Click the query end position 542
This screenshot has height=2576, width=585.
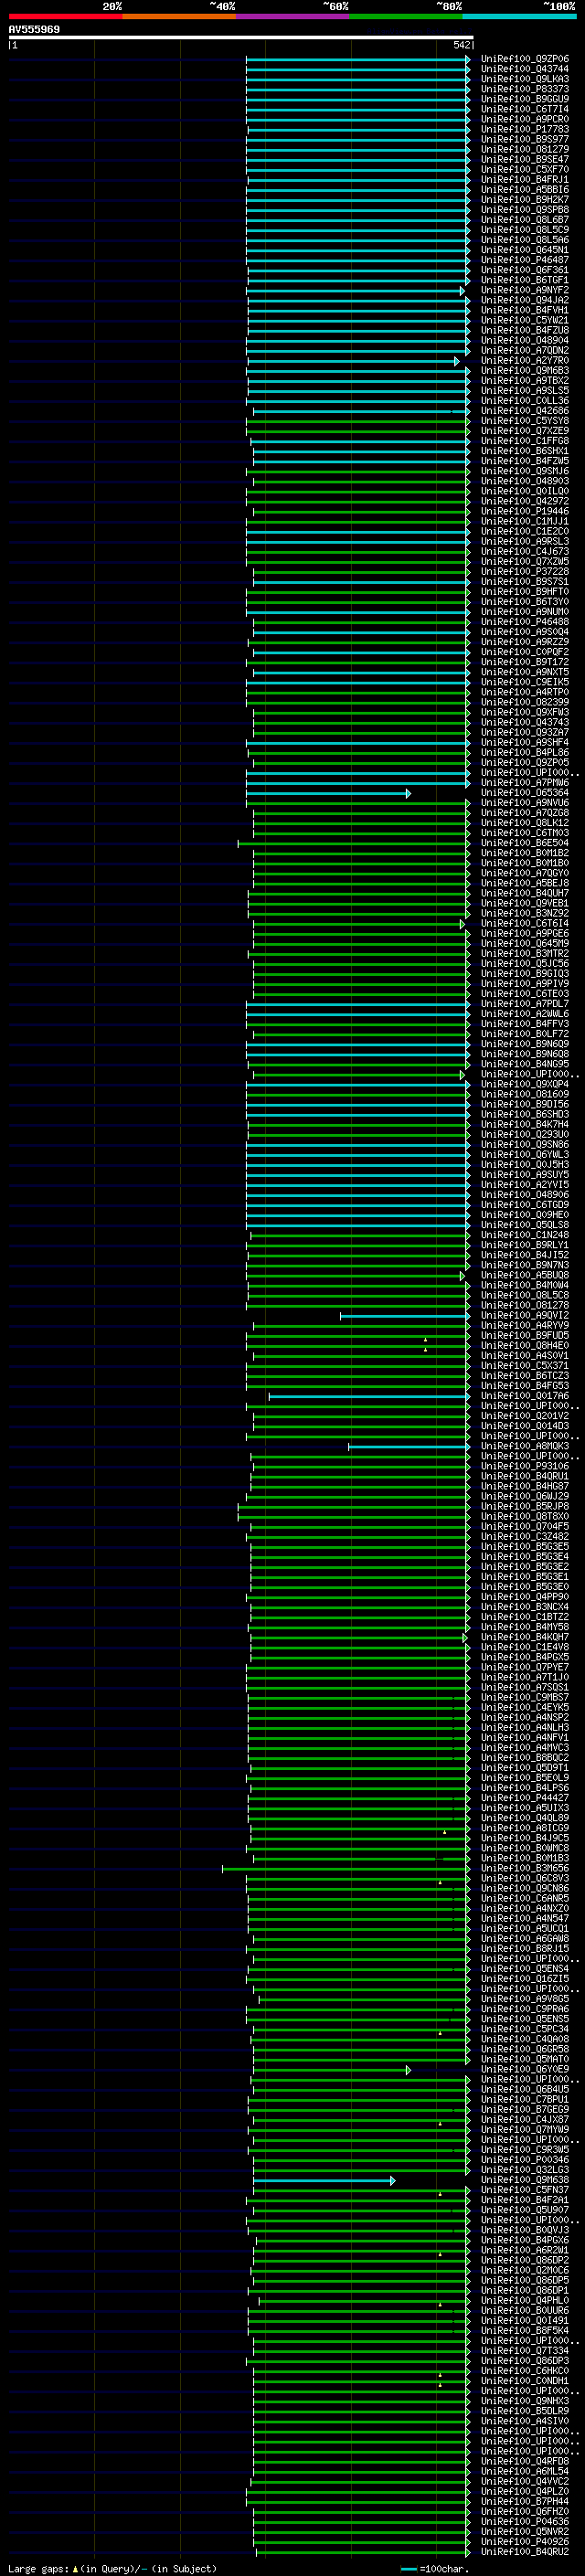461,45
